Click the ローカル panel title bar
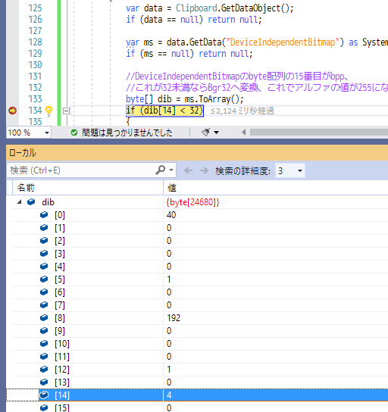388x412 pixels. [197, 153]
